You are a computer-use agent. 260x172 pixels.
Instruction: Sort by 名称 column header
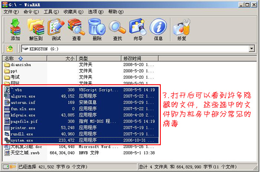pyautogui.click(x=25, y=58)
